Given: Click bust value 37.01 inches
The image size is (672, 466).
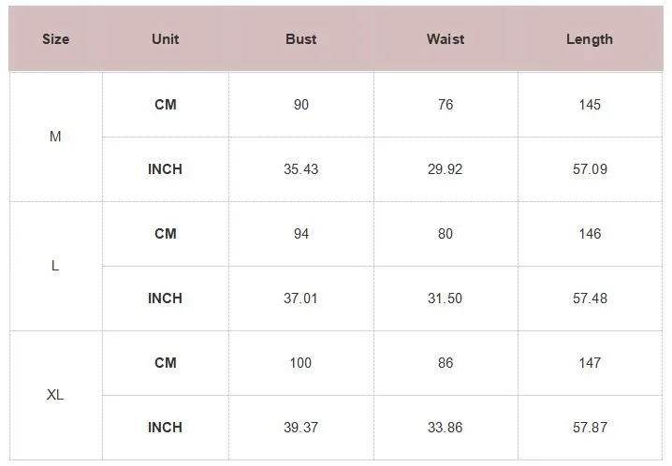Looking at the screenshot, I should pos(300,298).
